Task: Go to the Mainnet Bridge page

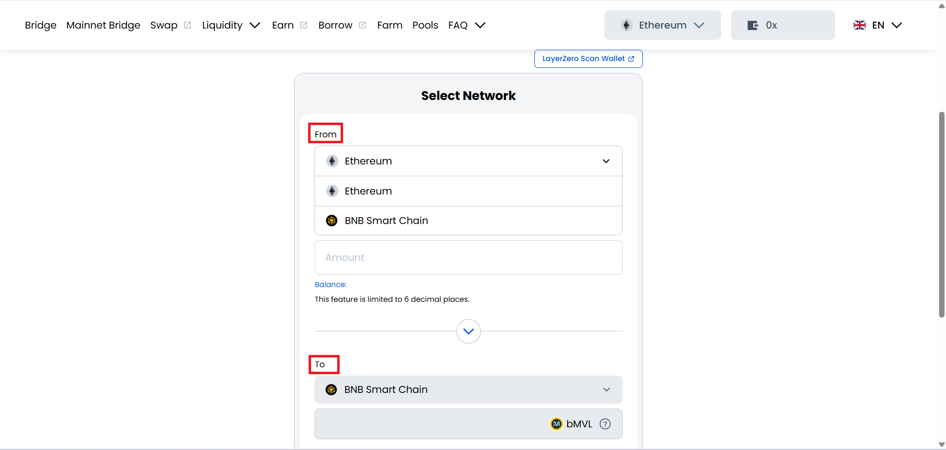Action: [x=103, y=25]
